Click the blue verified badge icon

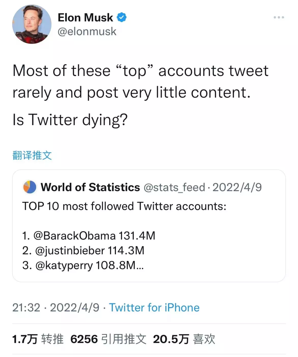tap(121, 18)
